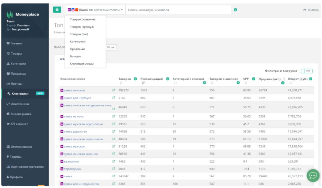
Task: Click the 30 дн. period button
Action: 111,47
